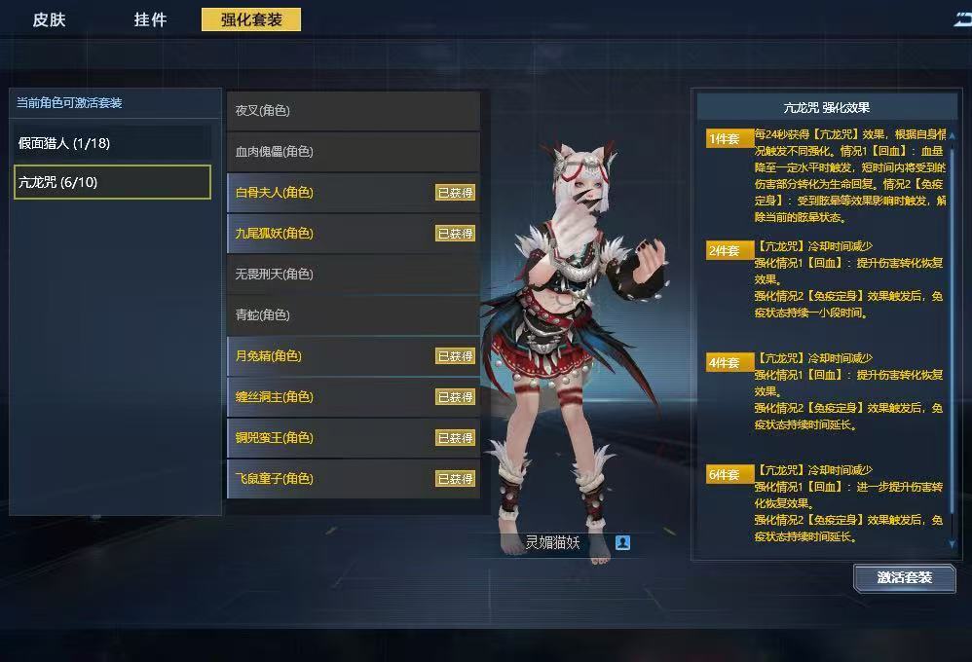Choose the 血肉傀儡(角色) entry
Image resolution: width=972 pixels, height=662 pixels.
(x=354, y=152)
